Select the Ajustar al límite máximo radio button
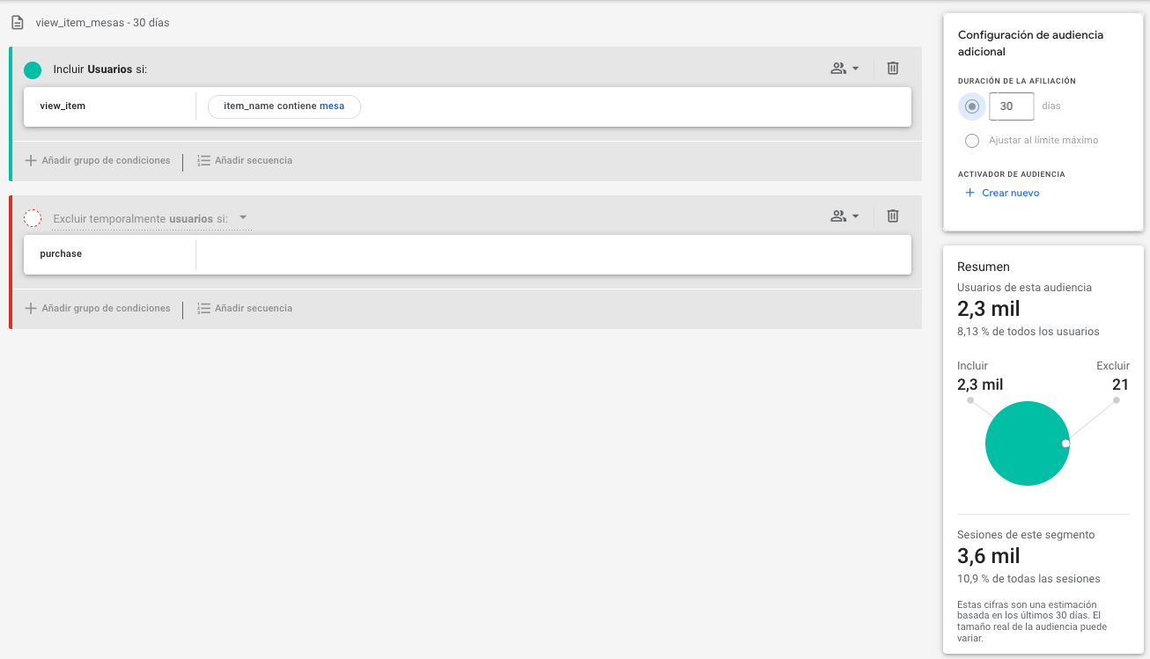Image resolution: width=1150 pixels, height=659 pixels. 971,140
